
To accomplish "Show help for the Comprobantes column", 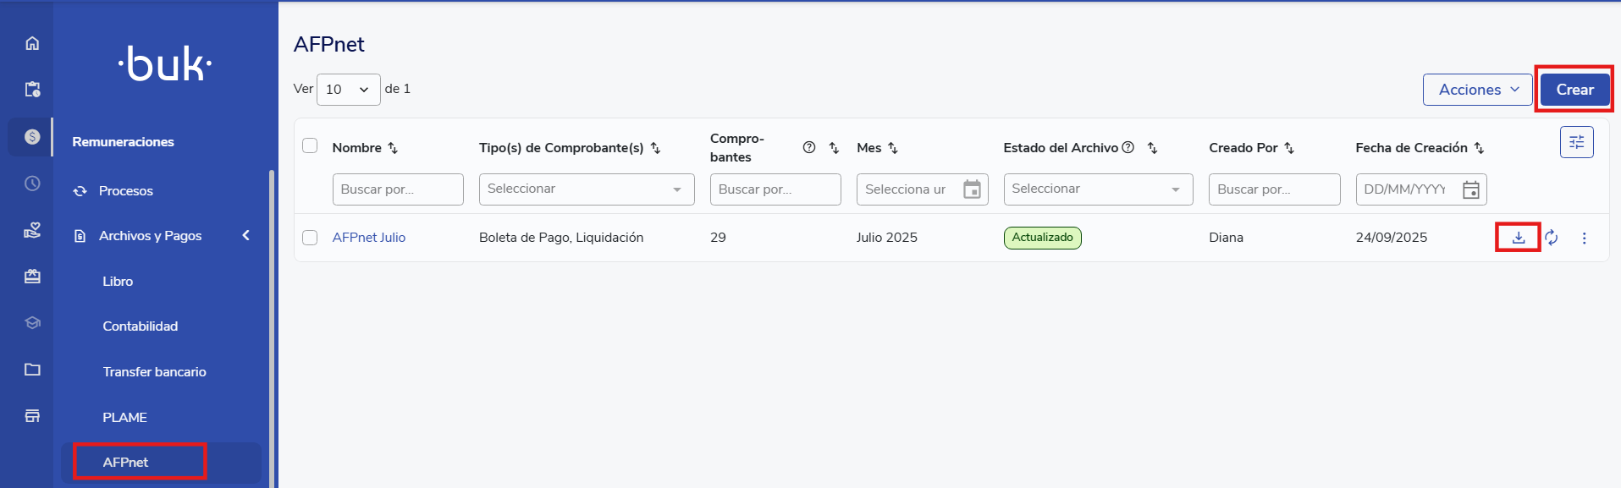I will (809, 147).
